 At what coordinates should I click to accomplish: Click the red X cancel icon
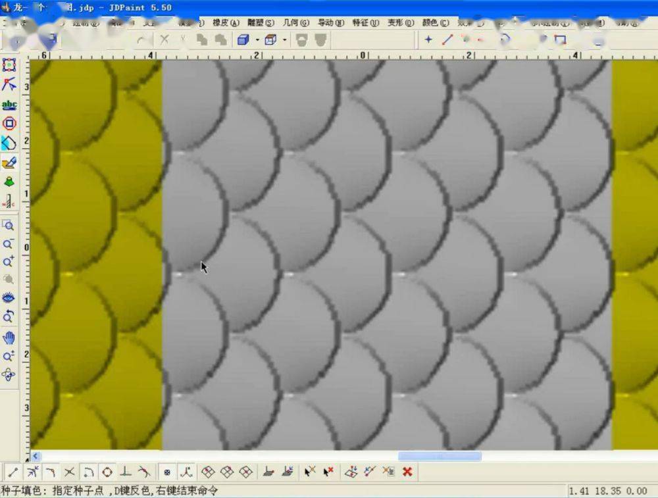tap(407, 472)
